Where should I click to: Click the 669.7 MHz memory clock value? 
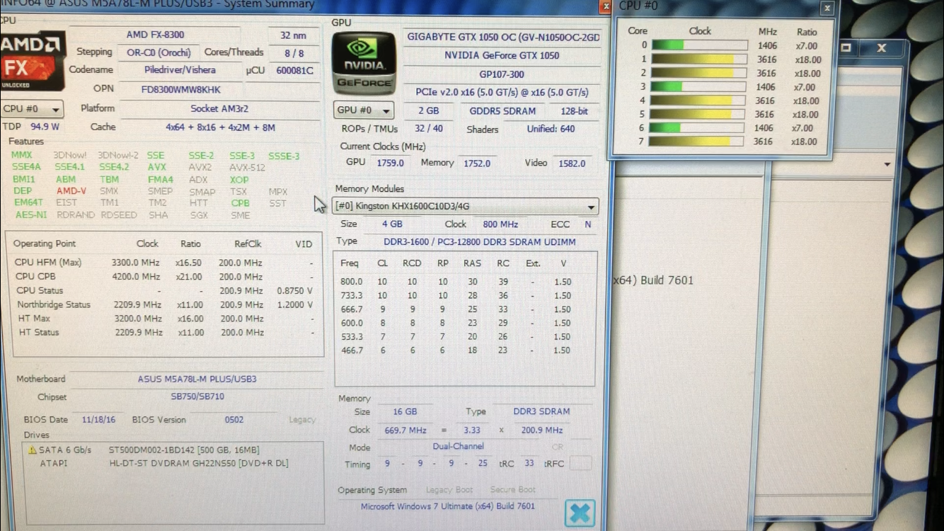406,430
